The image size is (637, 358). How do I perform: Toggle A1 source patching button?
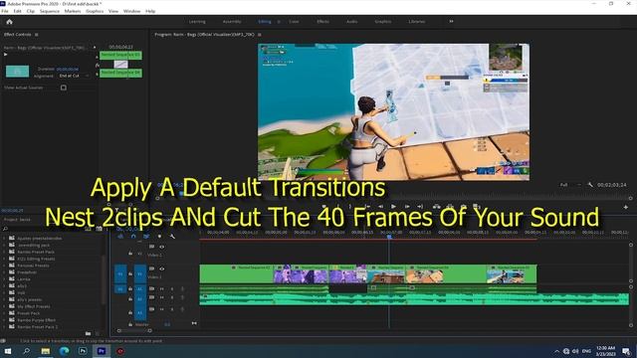[x=120, y=289]
